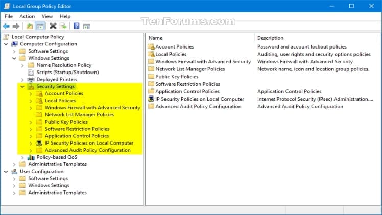Image resolution: width=382 pixels, height=215 pixels.
Task: Open the View menu
Action: [47, 16]
